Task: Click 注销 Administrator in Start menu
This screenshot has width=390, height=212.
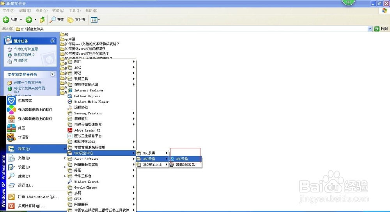Action: pos(36,197)
